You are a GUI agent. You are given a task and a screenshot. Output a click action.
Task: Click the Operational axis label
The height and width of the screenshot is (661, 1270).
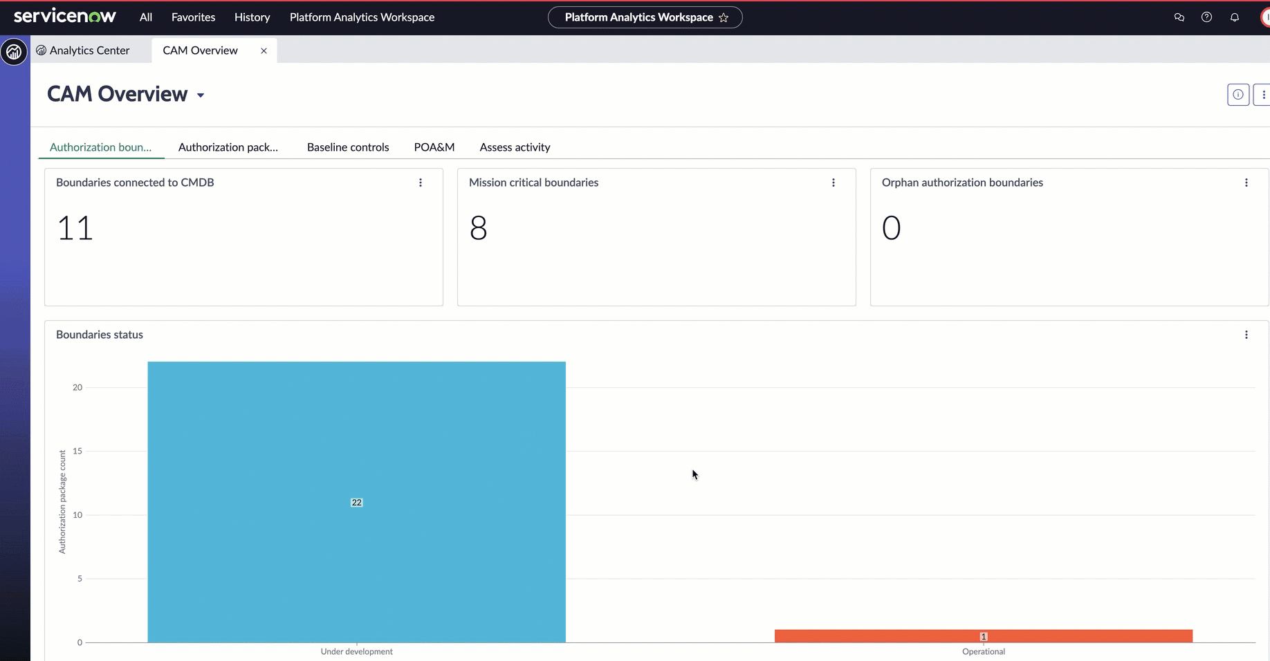pos(984,651)
